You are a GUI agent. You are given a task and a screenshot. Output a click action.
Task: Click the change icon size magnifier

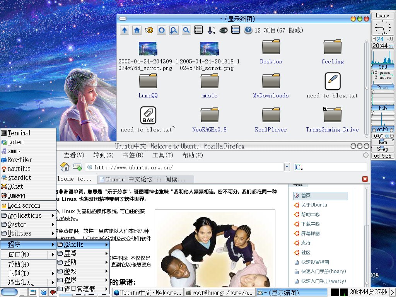pyautogui.click(x=174, y=31)
